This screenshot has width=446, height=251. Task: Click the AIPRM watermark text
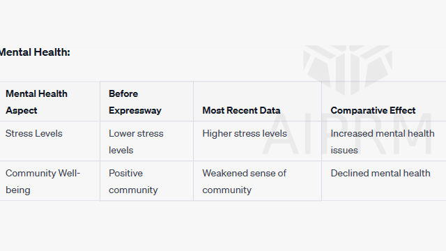coord(347,134)
